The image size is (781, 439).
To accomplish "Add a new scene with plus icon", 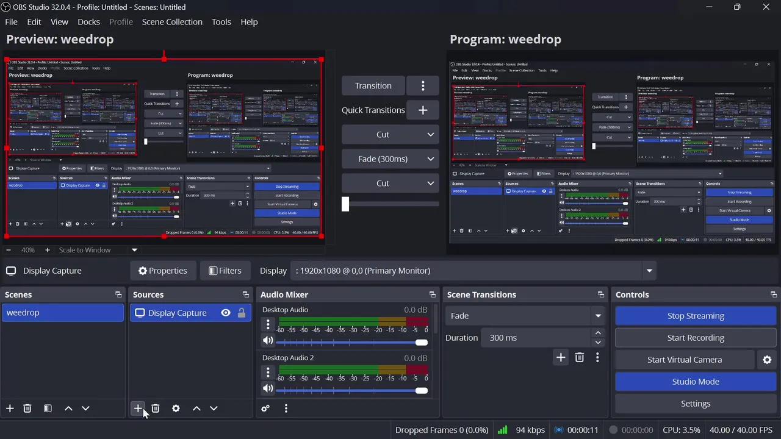I will click(x=10, y=408).
